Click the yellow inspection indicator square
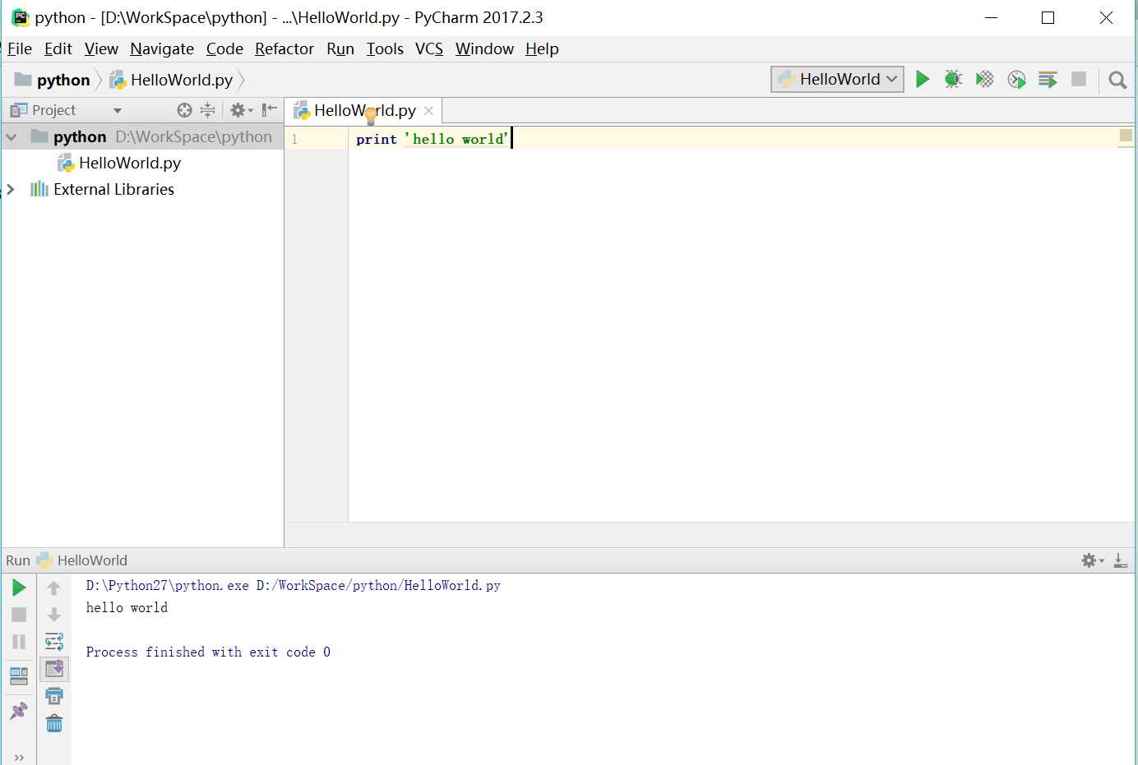This screenshot has height=765, width=1138. [x=1126, y=135]
